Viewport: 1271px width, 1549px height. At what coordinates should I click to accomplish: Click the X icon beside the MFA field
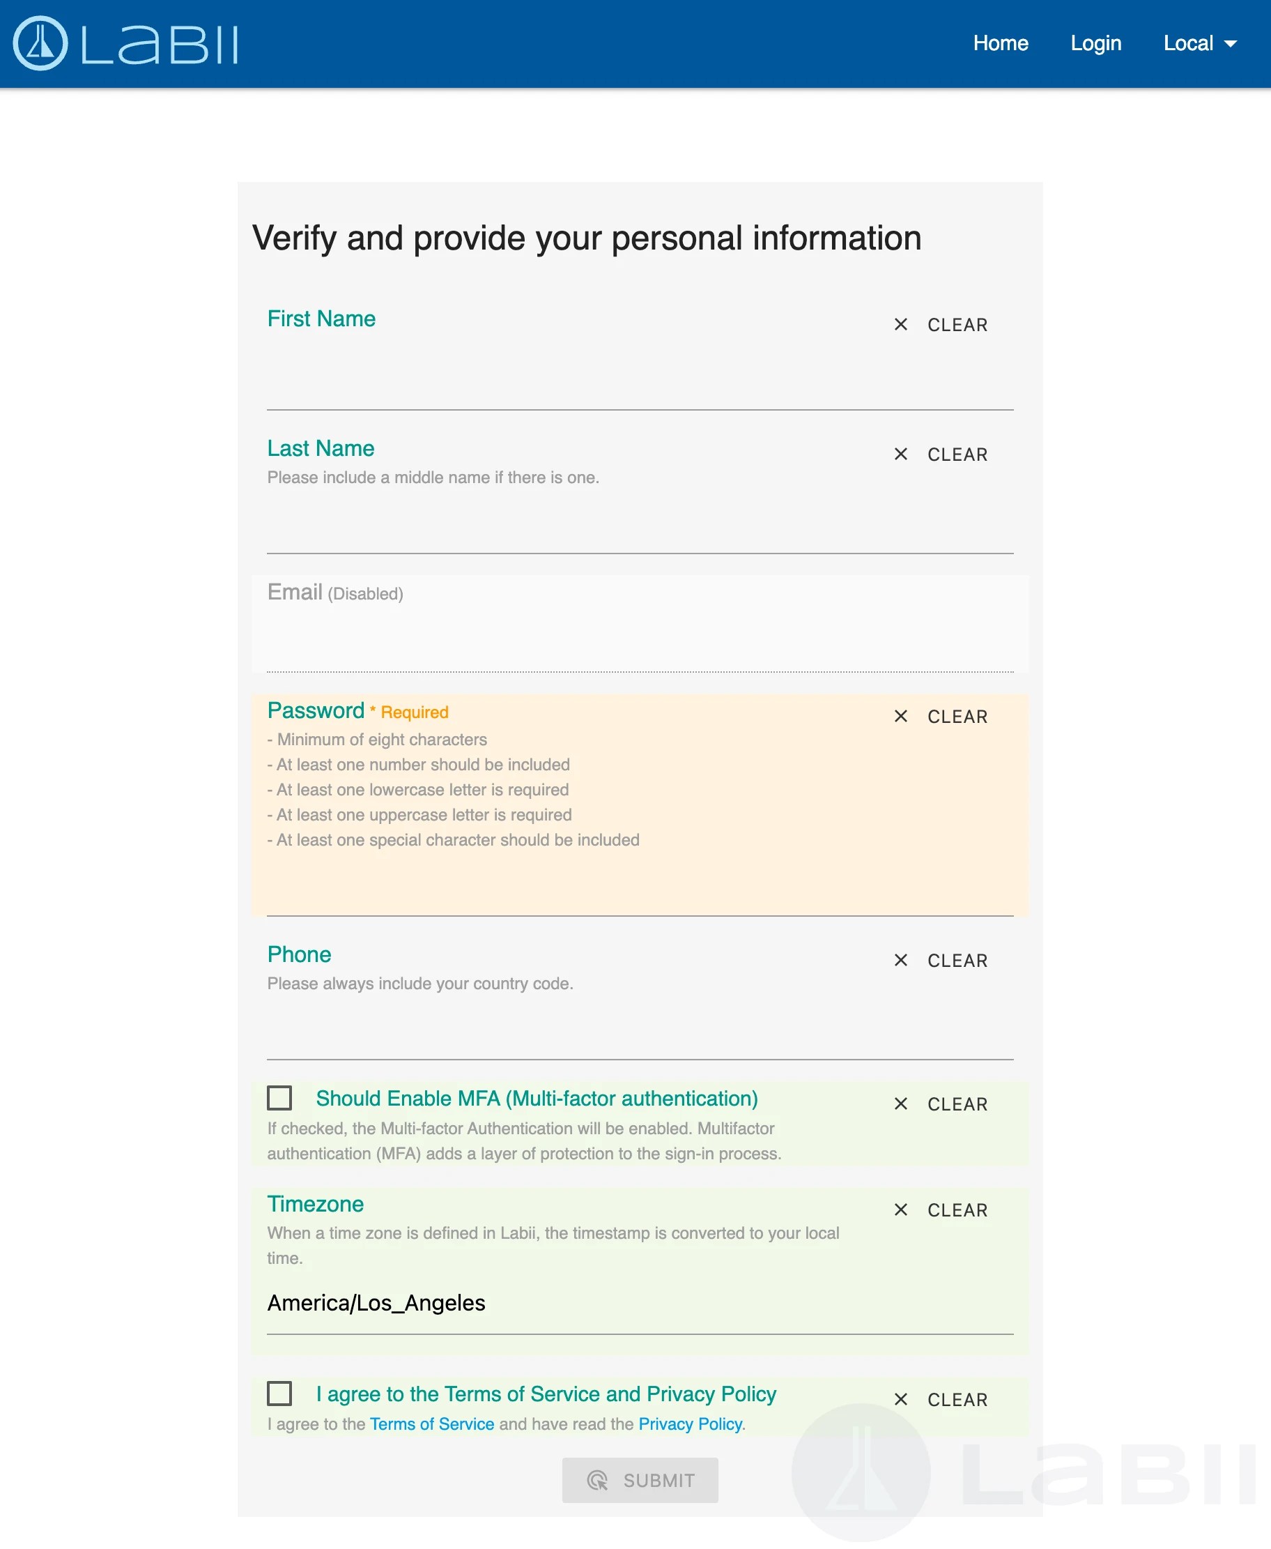coord(900,1104)
